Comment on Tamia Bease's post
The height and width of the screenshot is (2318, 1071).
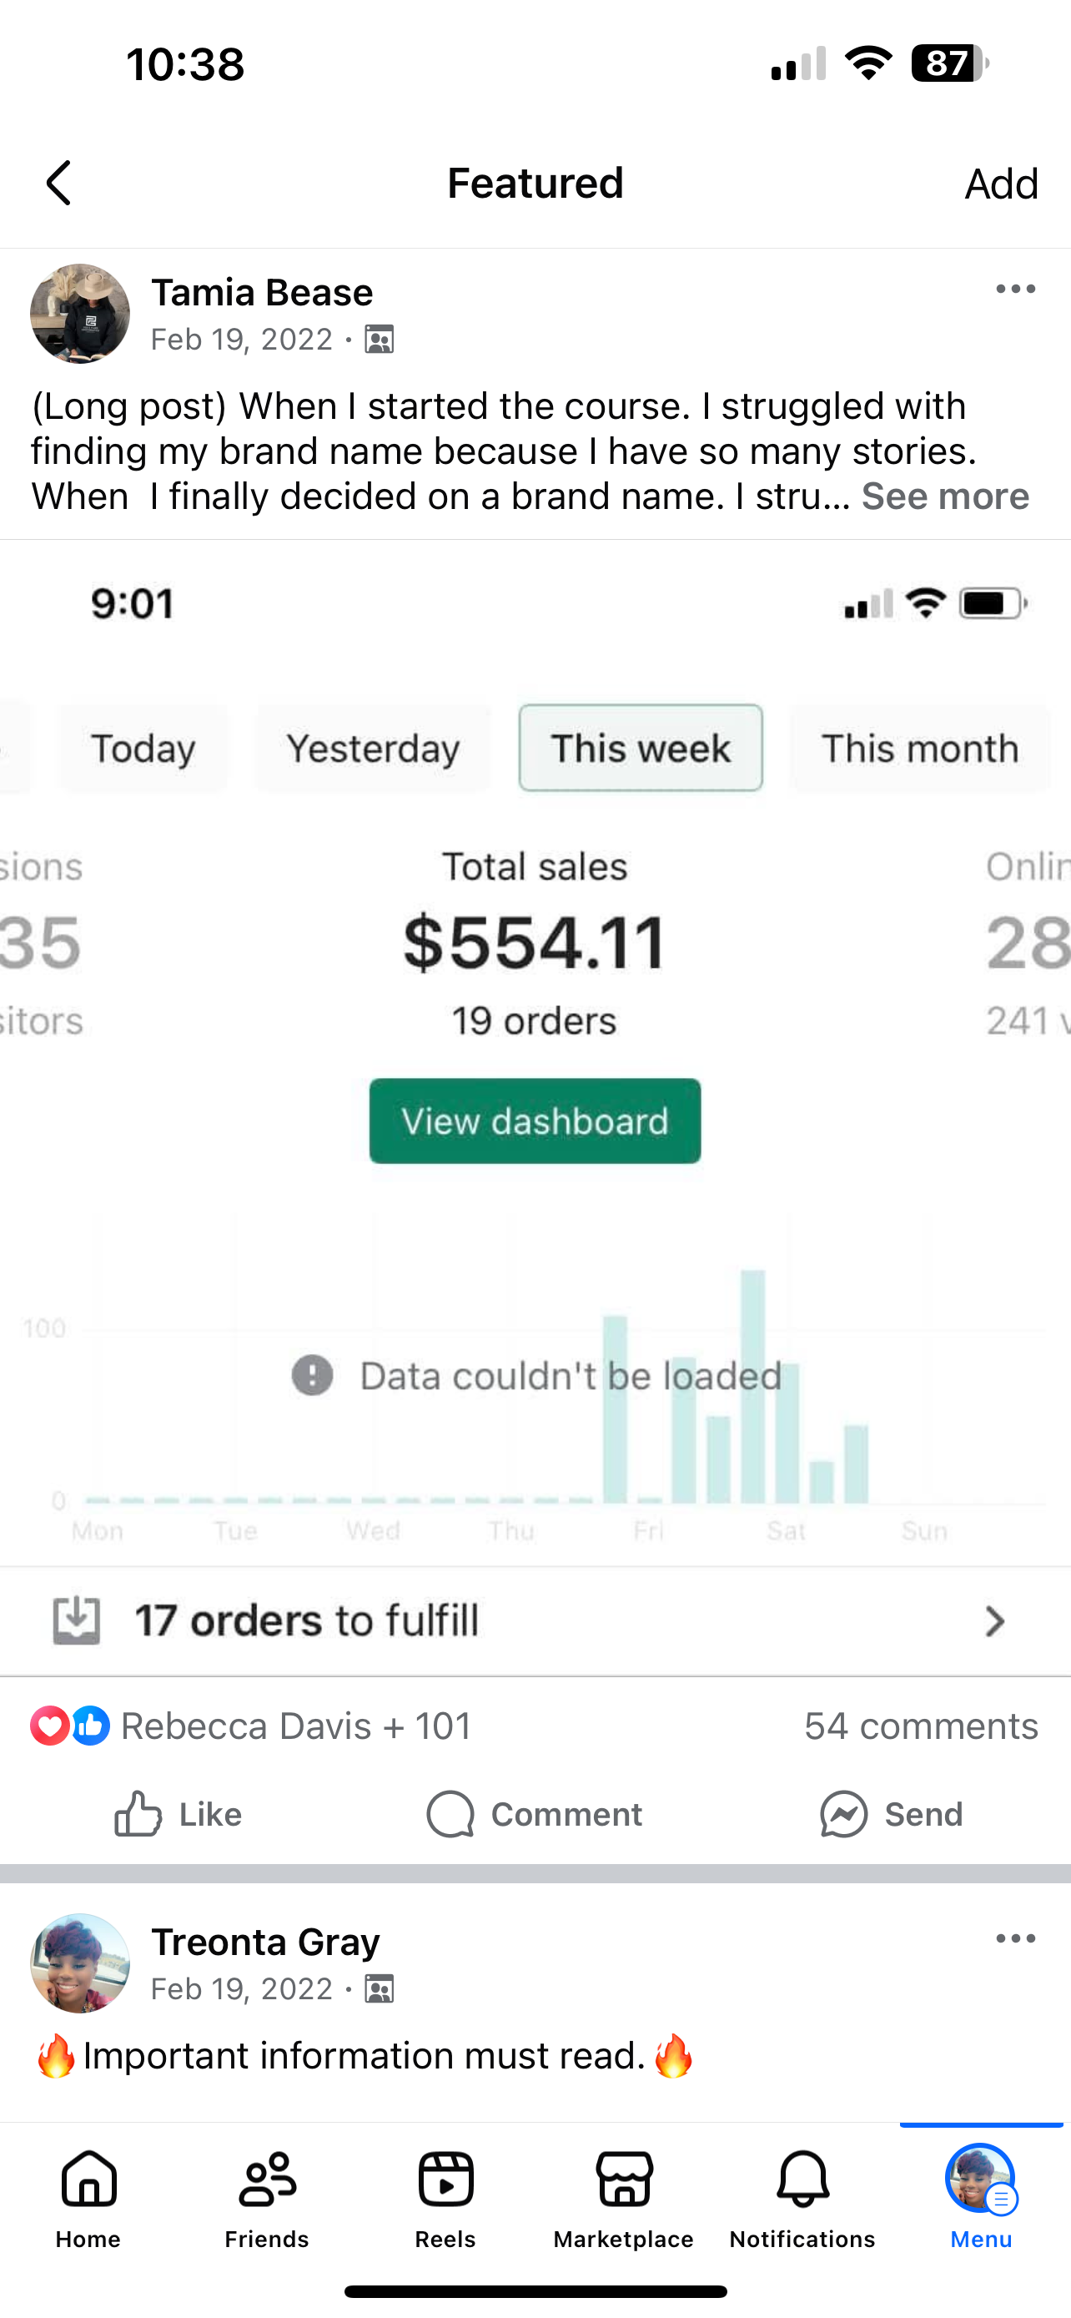(x=535, y=1814)
